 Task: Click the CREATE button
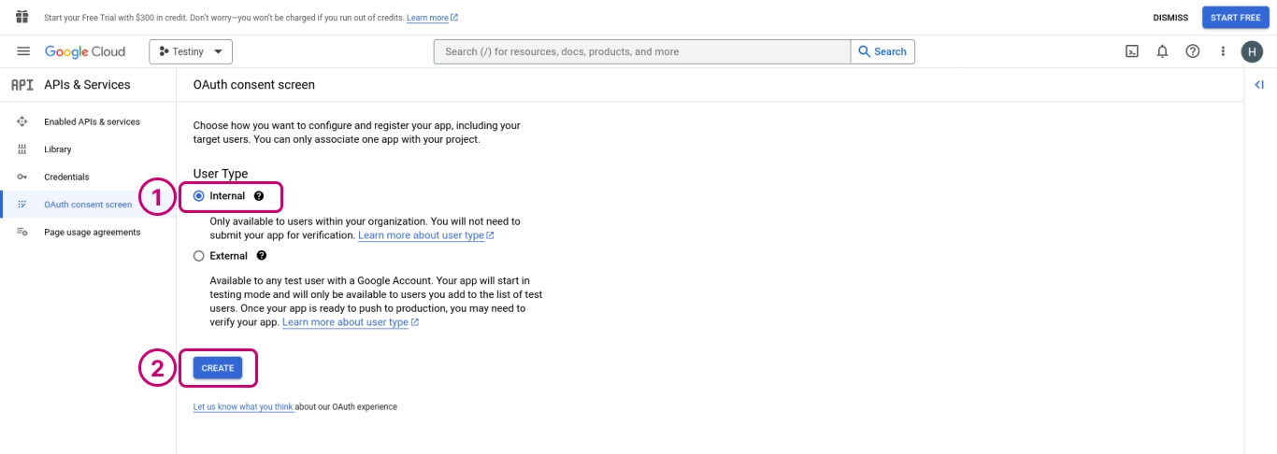(218, 368)
